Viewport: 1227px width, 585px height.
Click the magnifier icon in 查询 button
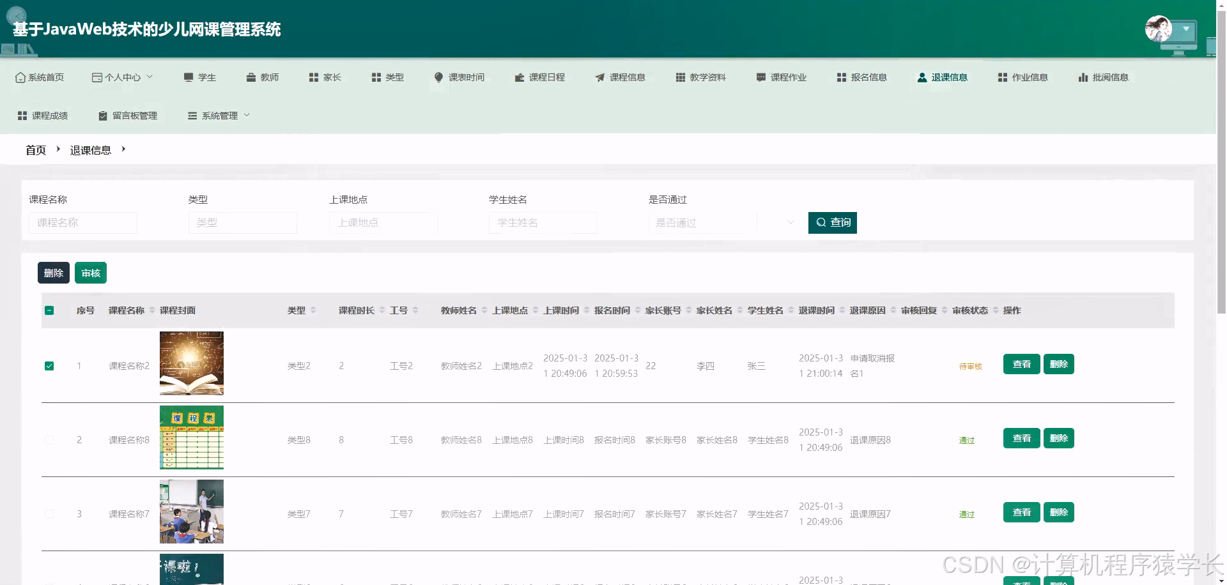821,222
